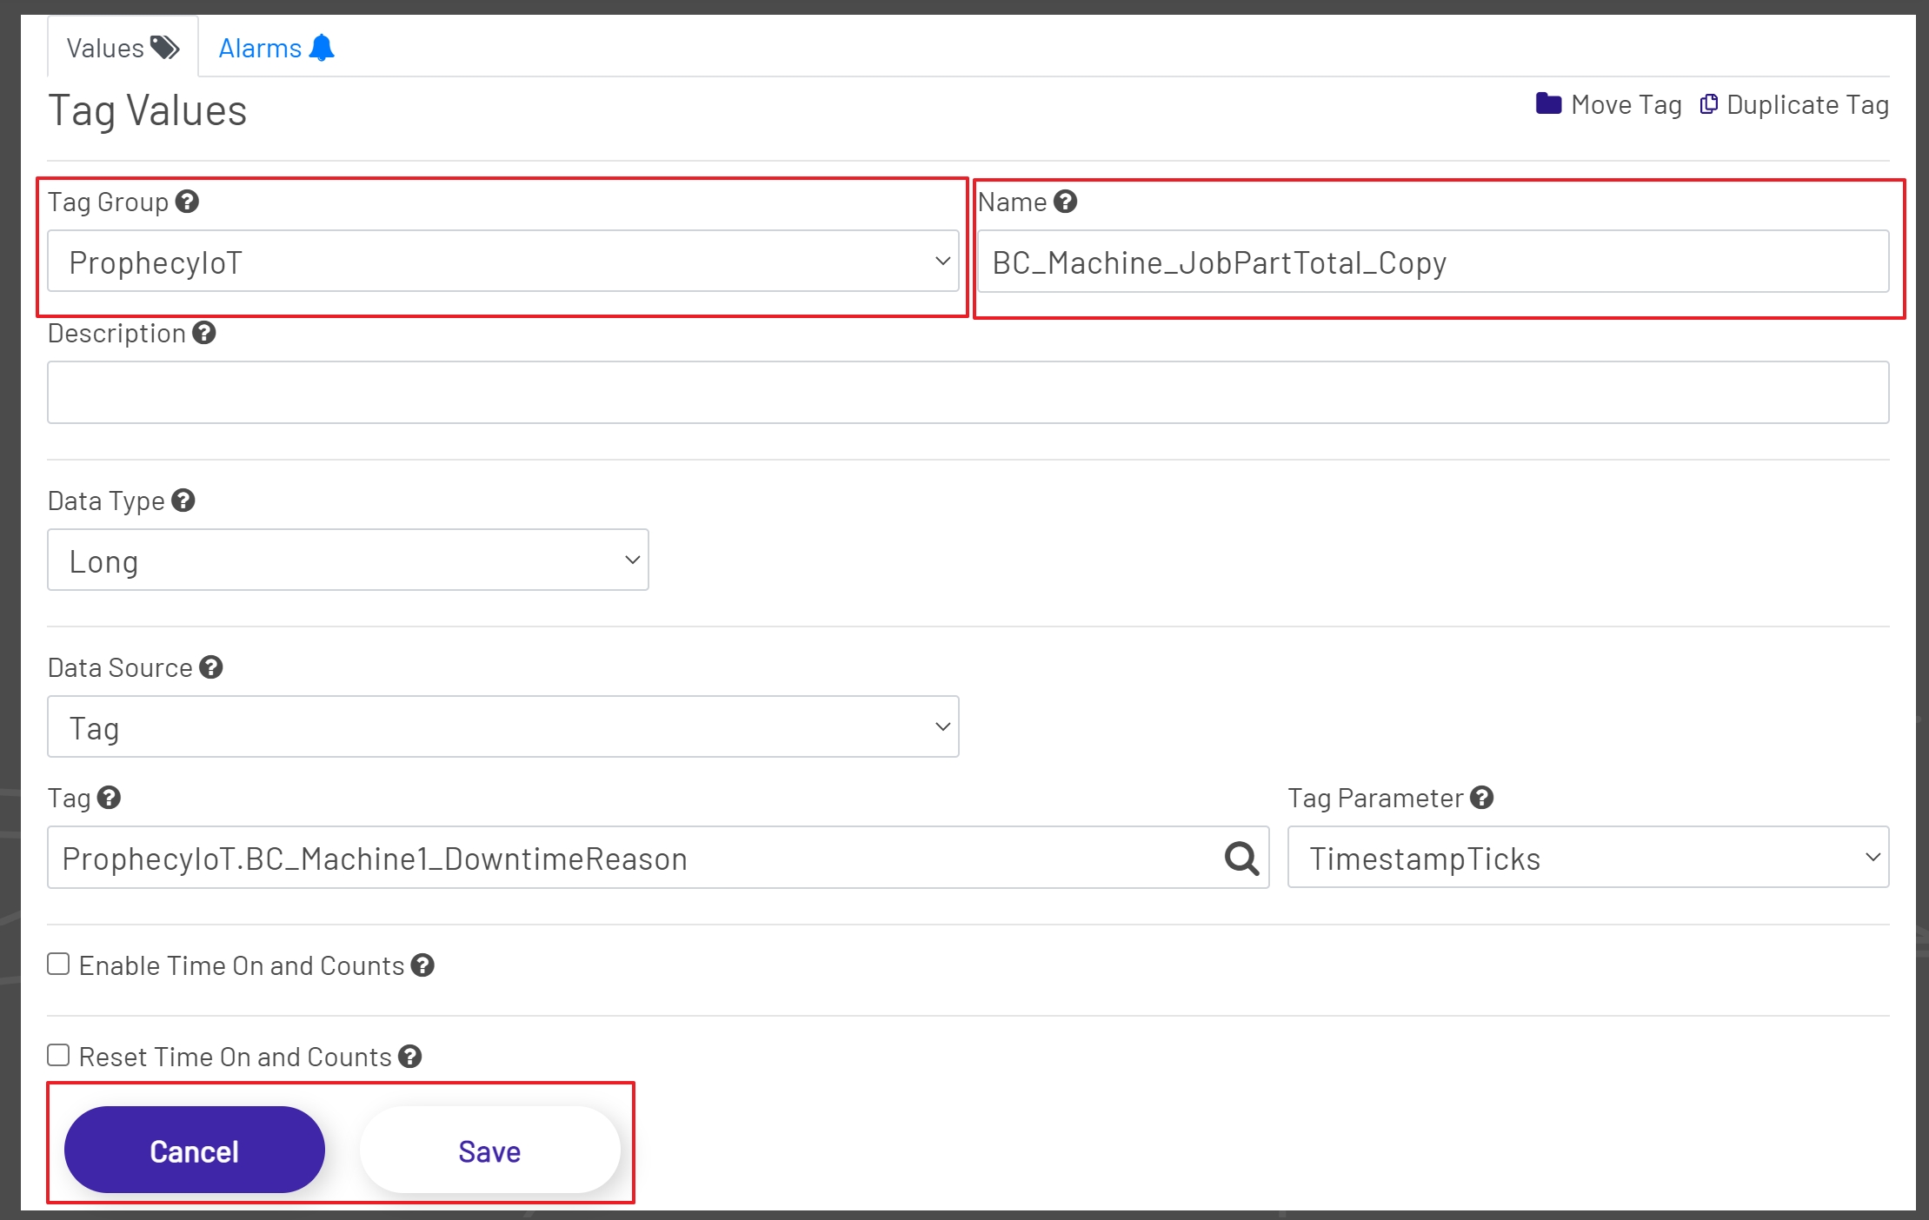Screen dimensions: 1929x1220
Task: Click the Tag Parameter help question icon
Action: click(x=1481, y=798)
